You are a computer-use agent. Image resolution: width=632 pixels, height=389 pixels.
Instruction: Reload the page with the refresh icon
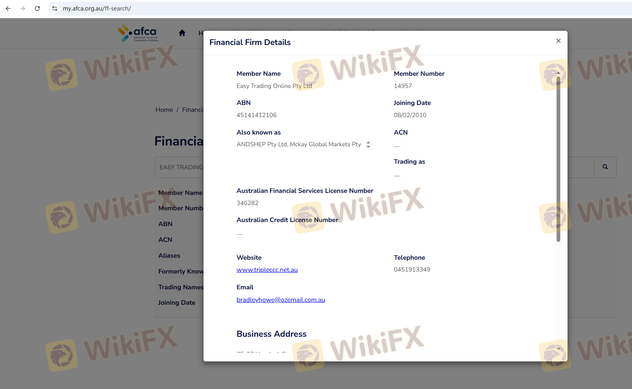[x=37, y=9]
